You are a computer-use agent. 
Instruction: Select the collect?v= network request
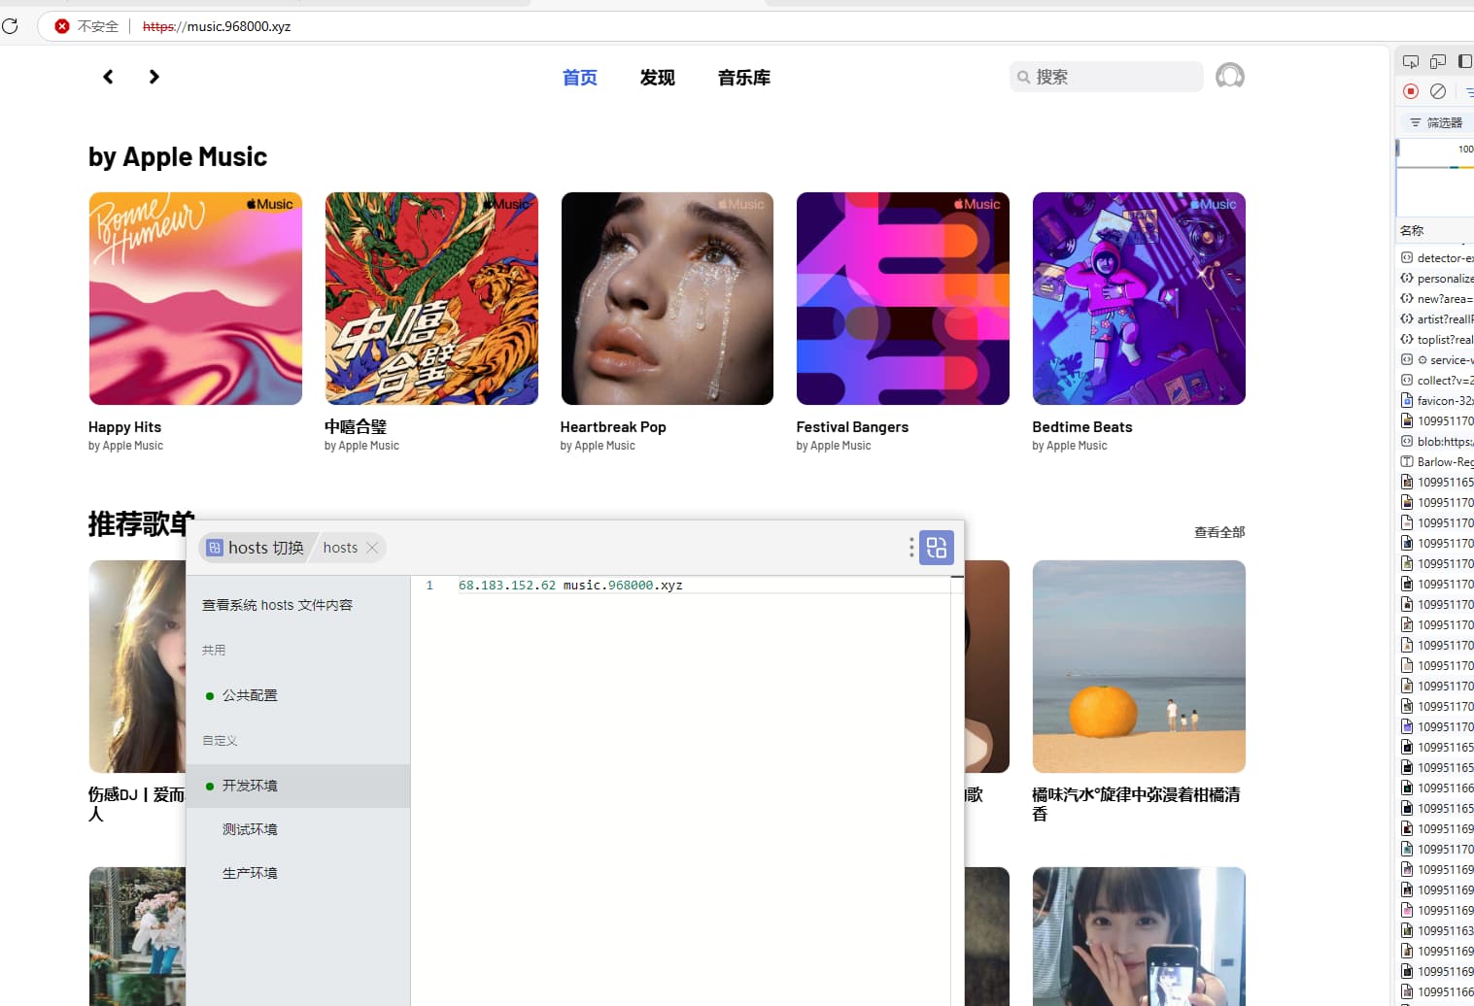coord(1436,381)
